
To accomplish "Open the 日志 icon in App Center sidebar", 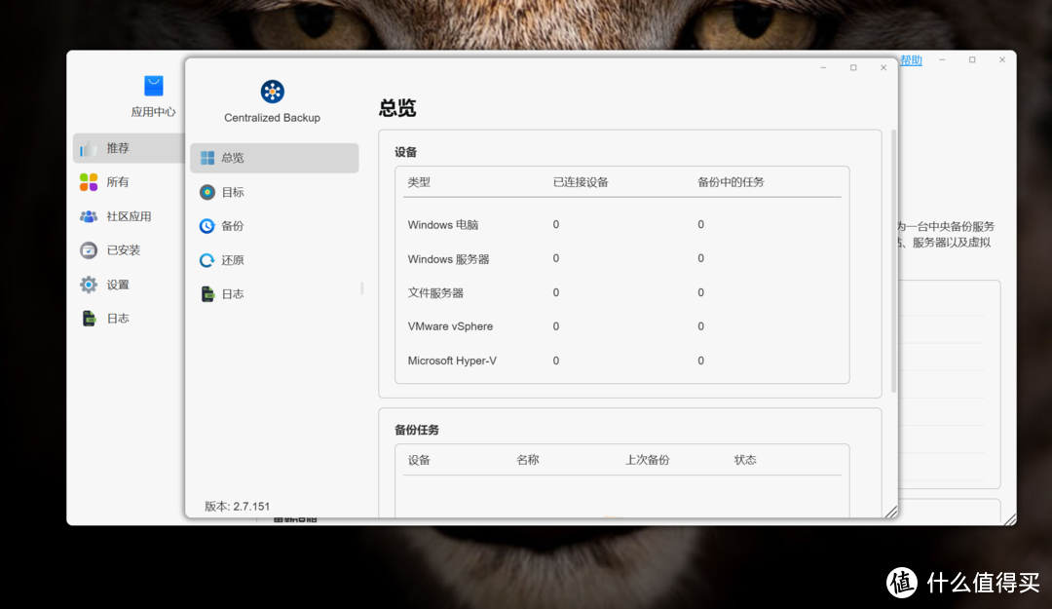I will click(90, 318).
